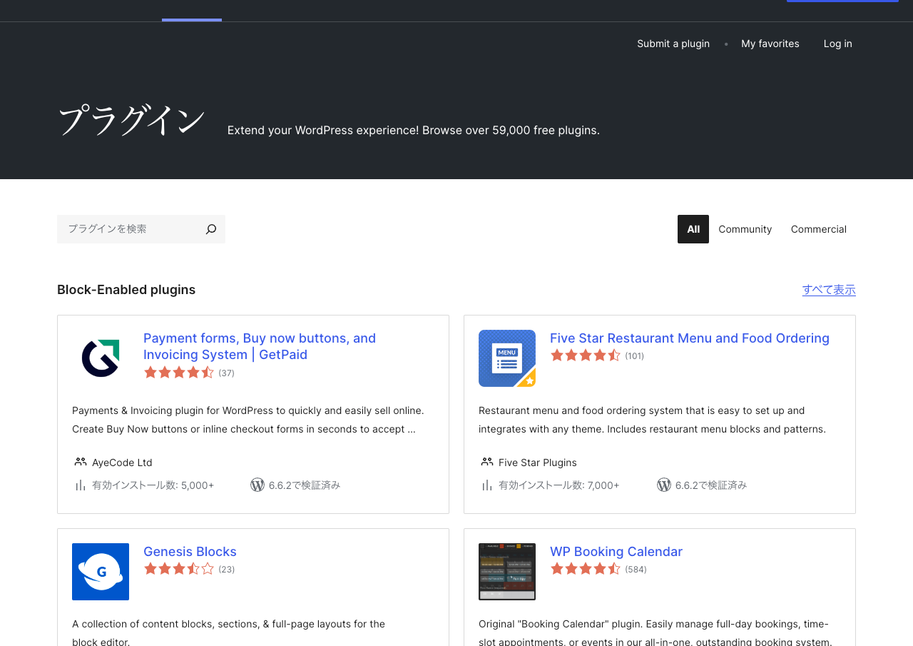Image resolution: width=913 pixels, height=646 pixels.
Task: Open Submit a plugin page
Action: click(x=673, y=44)
